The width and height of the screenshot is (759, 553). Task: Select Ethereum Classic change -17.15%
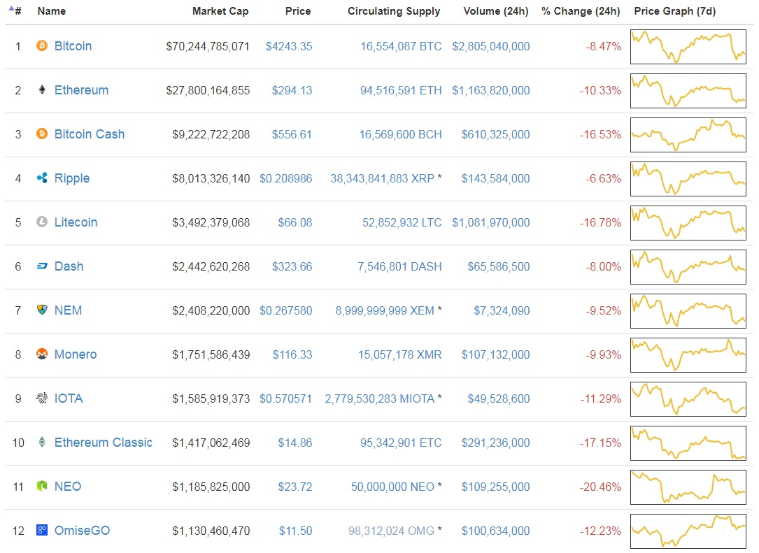pos(600,443)
